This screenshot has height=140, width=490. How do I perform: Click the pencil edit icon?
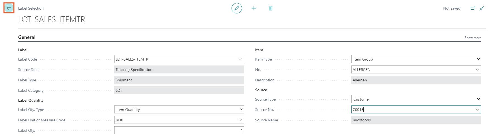pyautogui.click(x=236, y=8)
